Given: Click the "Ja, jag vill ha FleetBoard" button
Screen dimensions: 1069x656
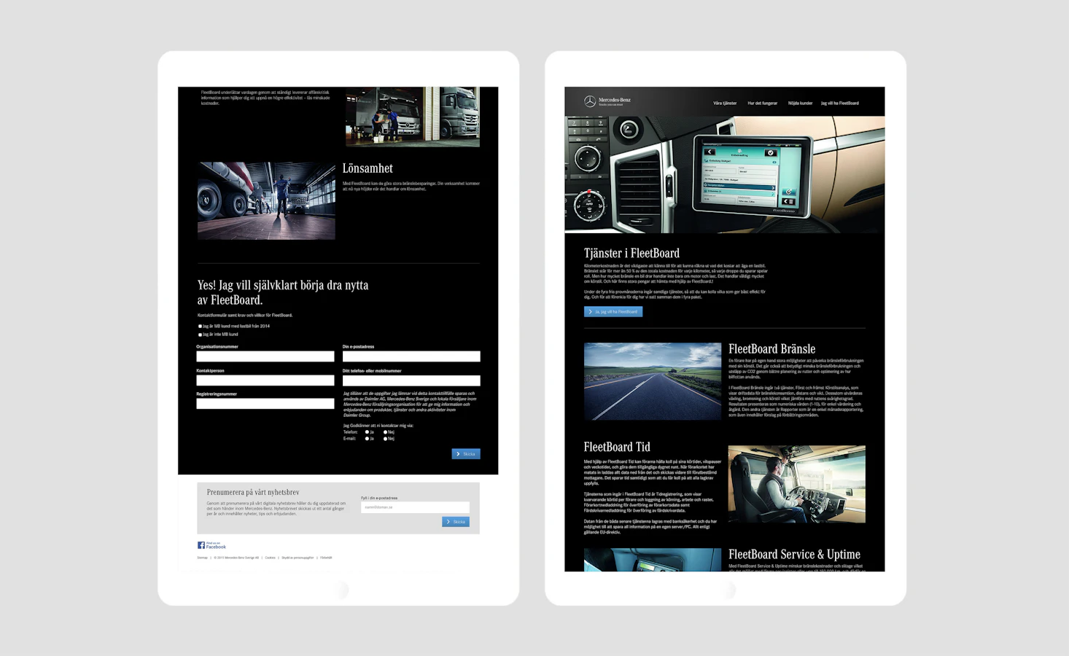Looking at the screenshot, I should click(613, 312).
